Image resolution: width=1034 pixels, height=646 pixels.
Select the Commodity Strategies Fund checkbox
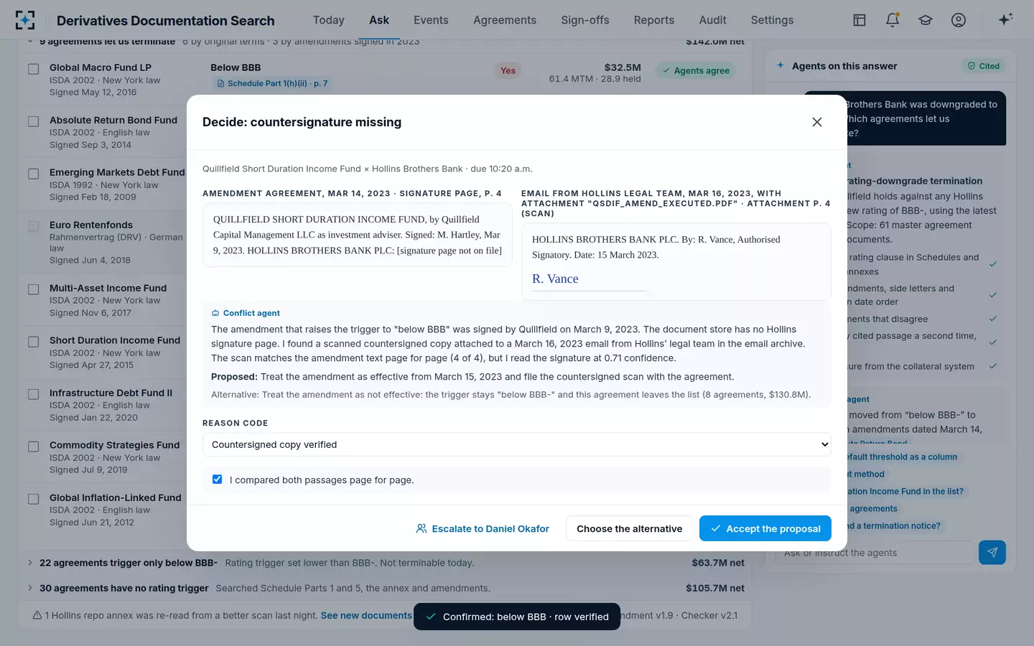(x=34, y=446)
